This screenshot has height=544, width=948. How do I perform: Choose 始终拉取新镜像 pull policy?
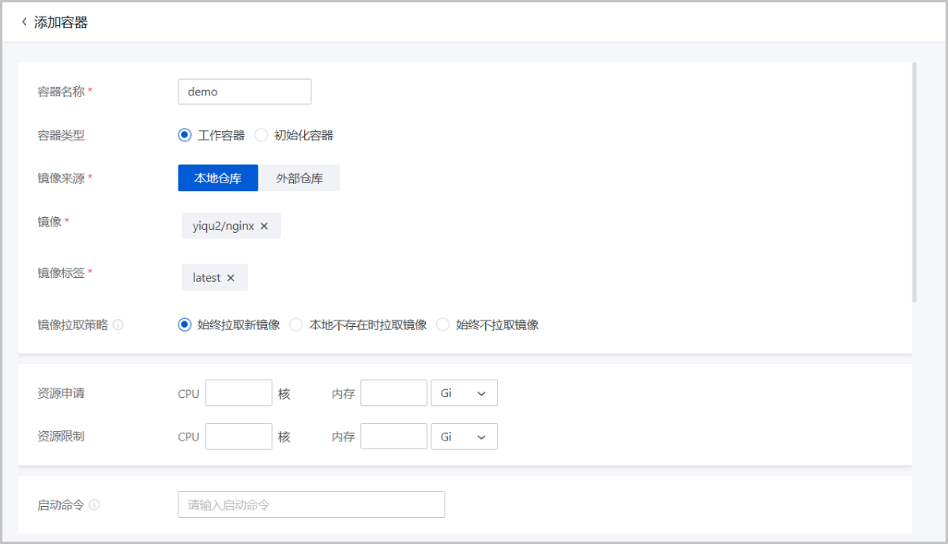pyautogui.click(x=185, y=325)
